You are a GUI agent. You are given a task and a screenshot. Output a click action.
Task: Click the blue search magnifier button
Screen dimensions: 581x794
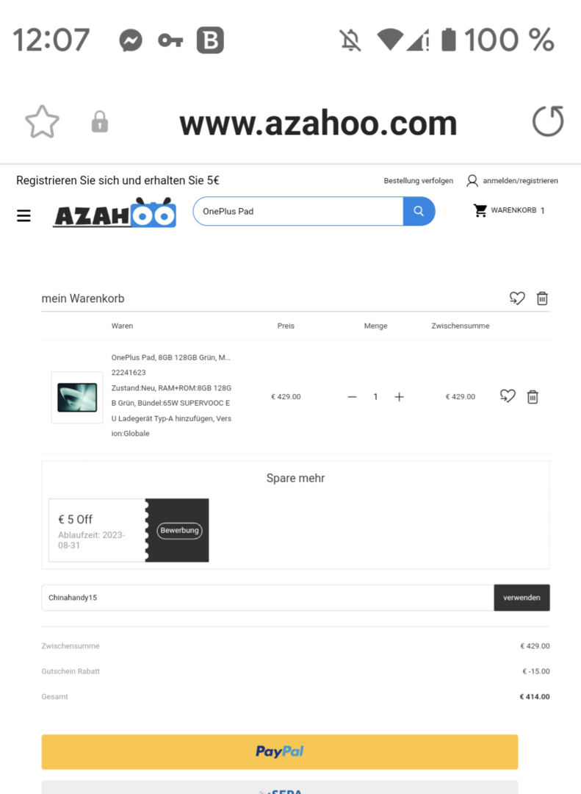tap(419, 211)
